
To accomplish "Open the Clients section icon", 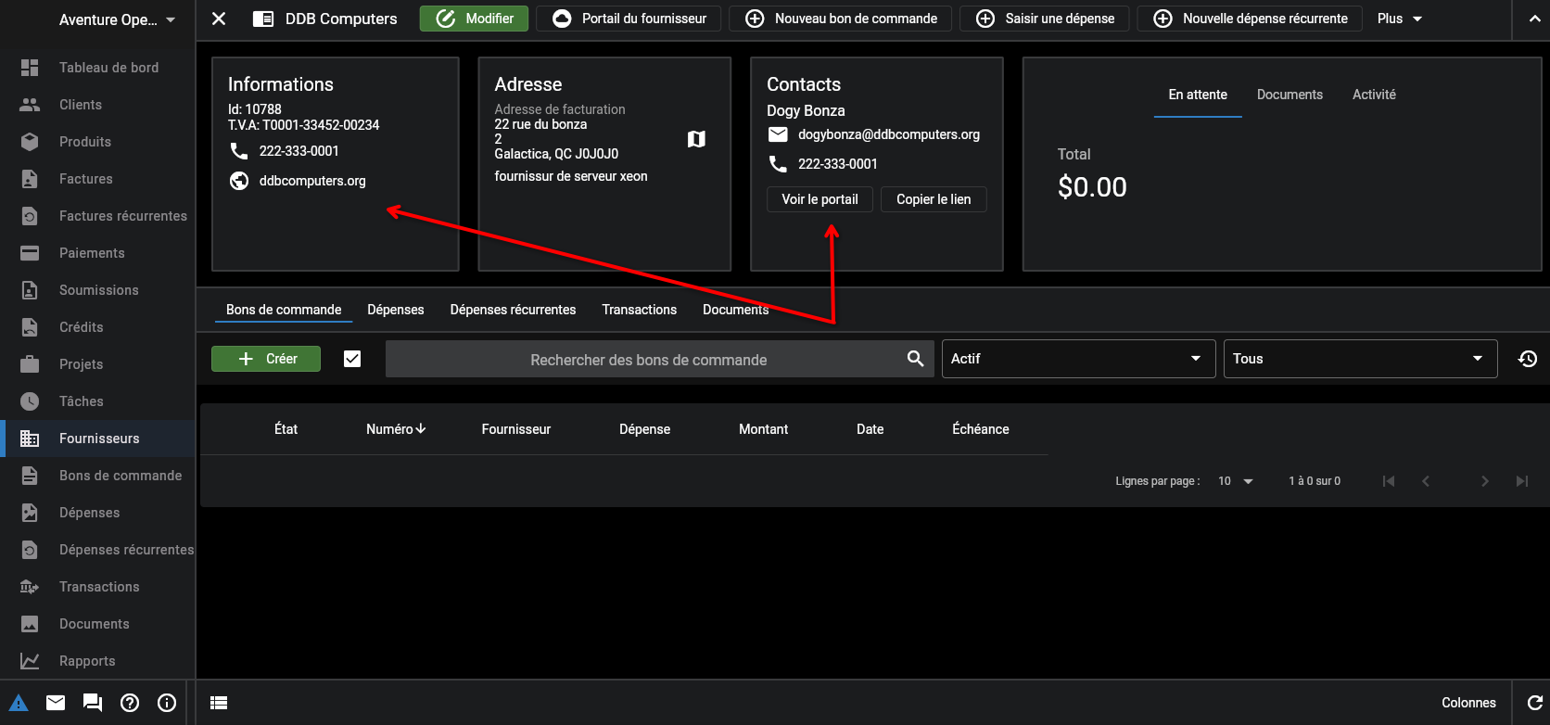I will [30, 105].
